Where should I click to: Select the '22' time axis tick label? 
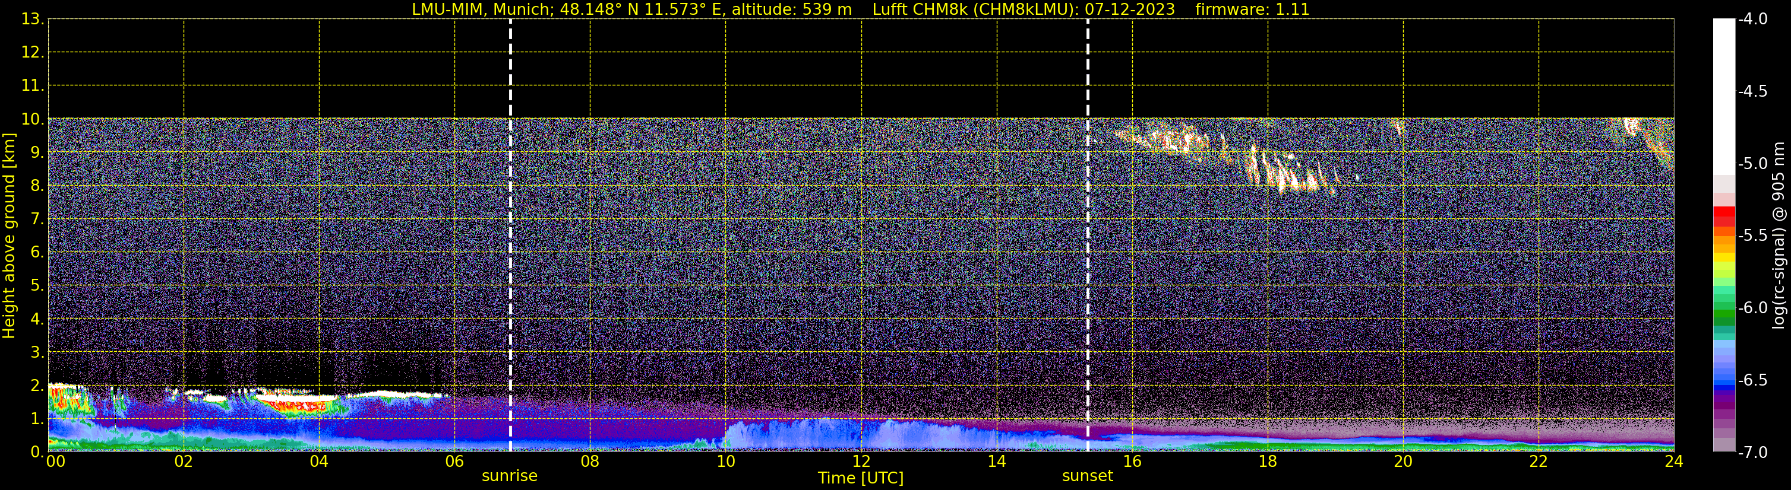[x=1539, y=462]
